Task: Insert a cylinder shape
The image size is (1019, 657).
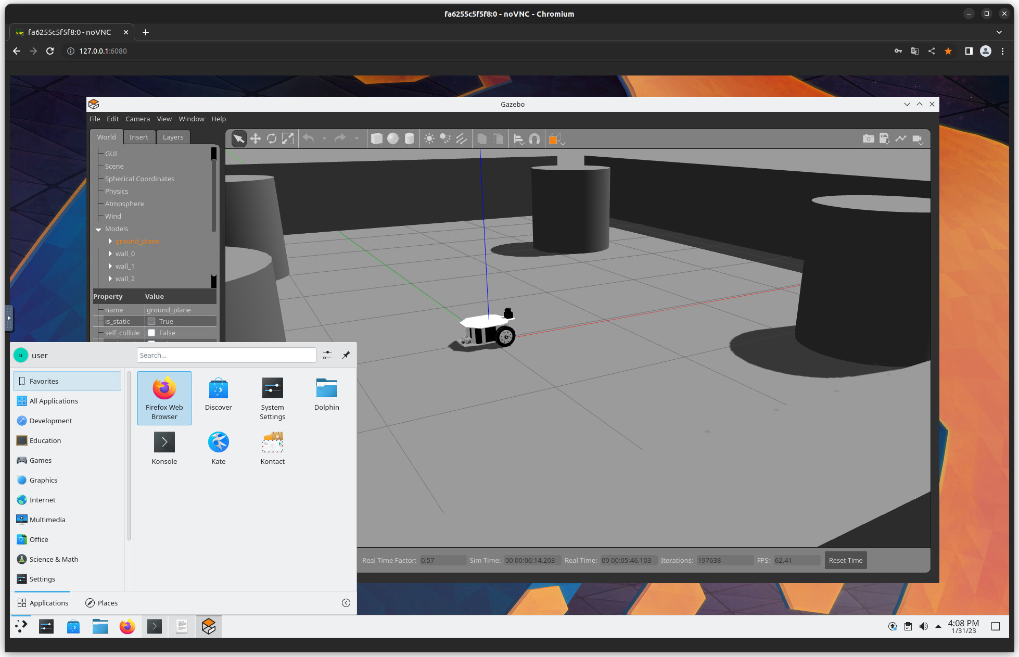Action: tap(410, 138)
